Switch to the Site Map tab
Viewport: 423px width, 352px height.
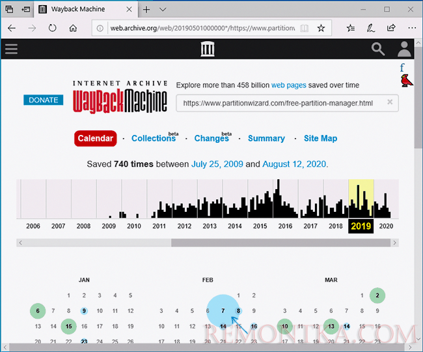coord(320,138)
